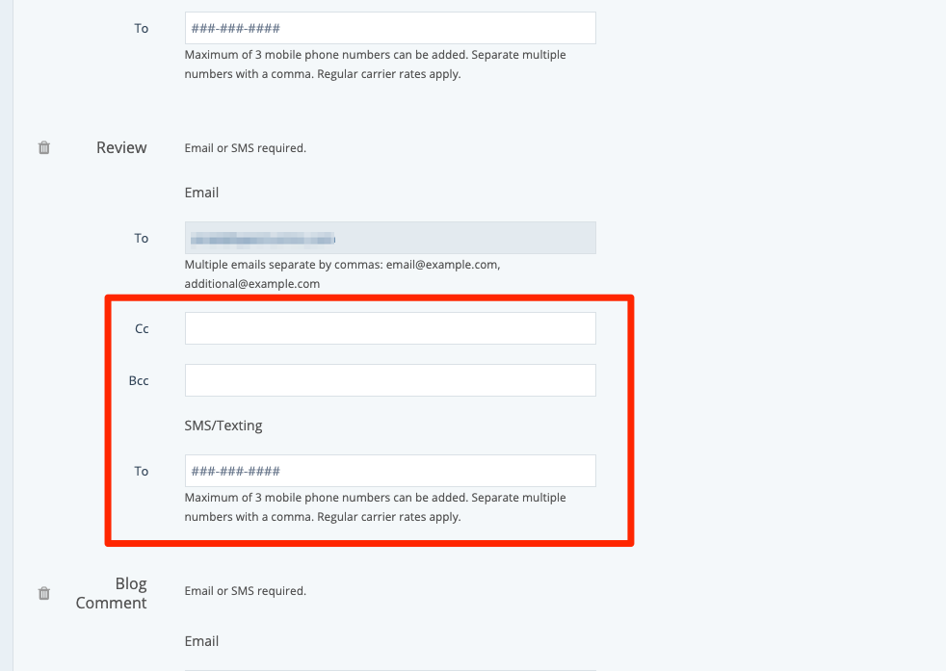This screenshot has width=946, height=671.
Task: Click the Cc label
Action: coord(142,329)
